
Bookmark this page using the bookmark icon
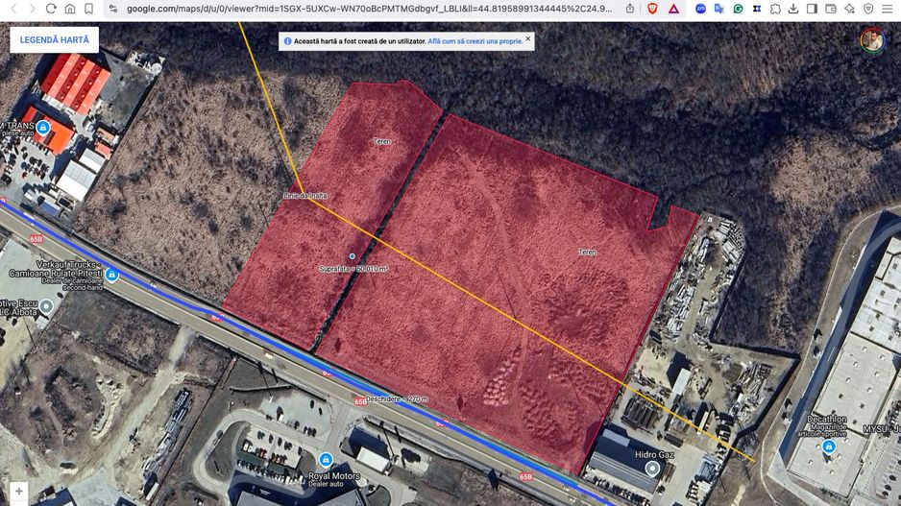88,9
